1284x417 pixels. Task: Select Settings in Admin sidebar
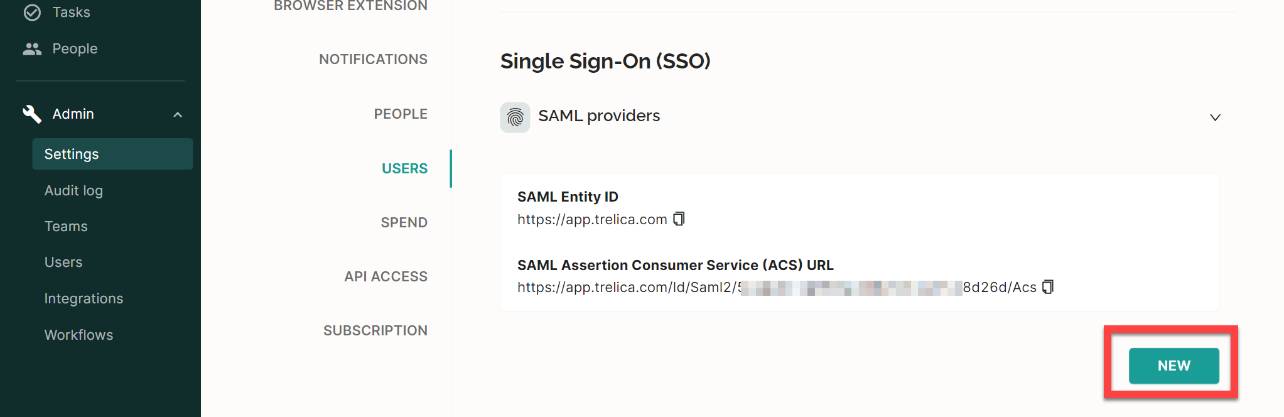[x=112, y=154]
